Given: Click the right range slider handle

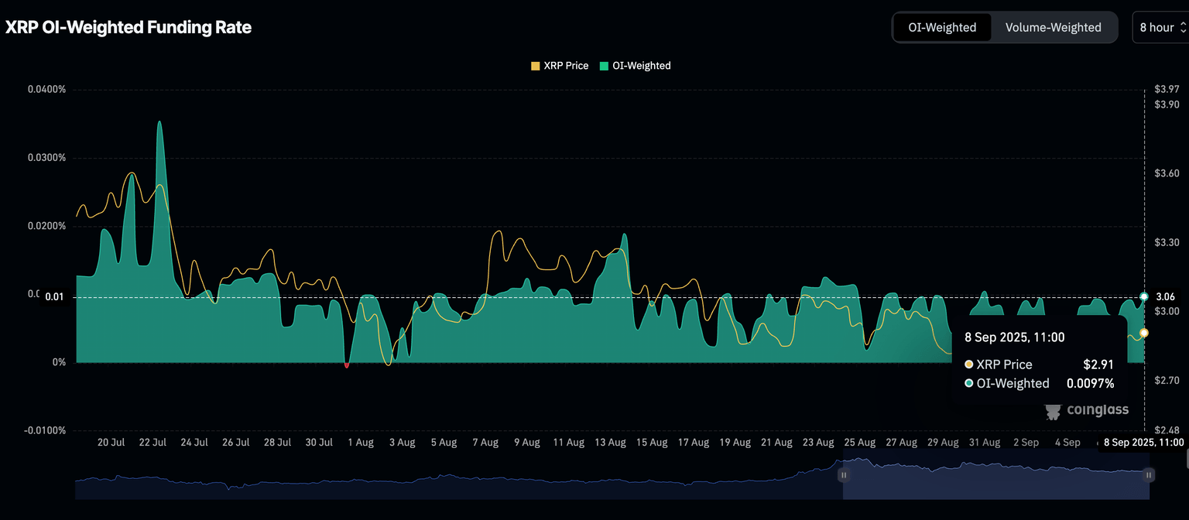Looking at the screenshot, I should [1149, 474].
